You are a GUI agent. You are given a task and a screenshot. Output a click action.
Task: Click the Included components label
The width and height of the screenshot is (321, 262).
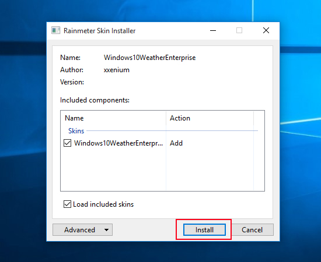(x=95, y=100)
